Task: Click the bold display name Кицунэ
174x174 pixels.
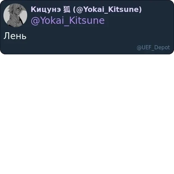Action: point(46,10)
